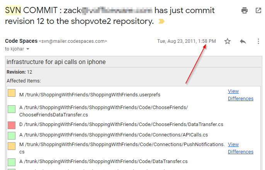
Task: Click the APICalls.cs file path entry
Action: 114,135
